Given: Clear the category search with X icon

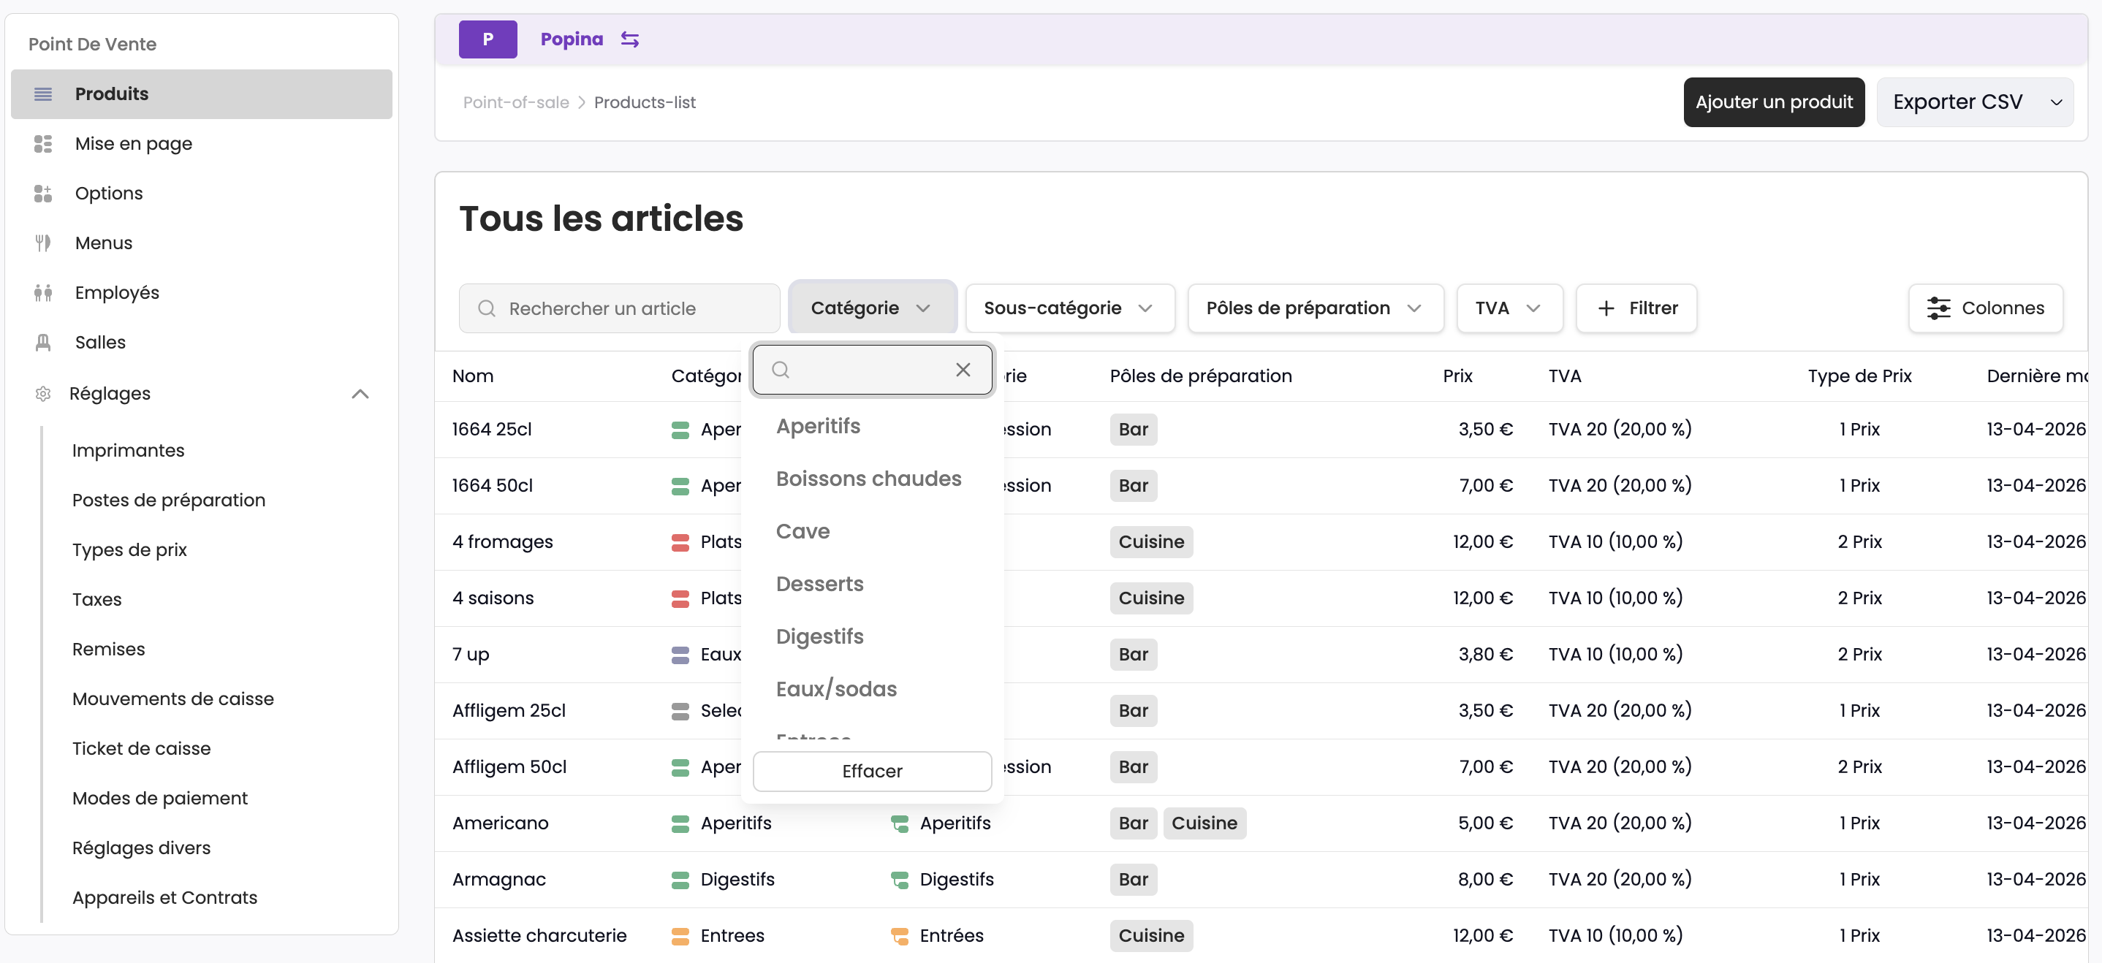Looking at the screenshot, I should (x=963, y=370).
